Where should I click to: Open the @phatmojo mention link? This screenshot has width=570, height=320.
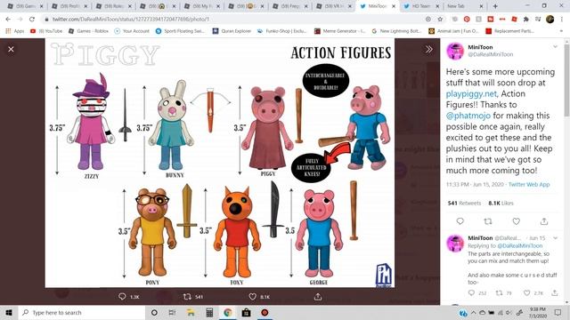coord(468,116)
